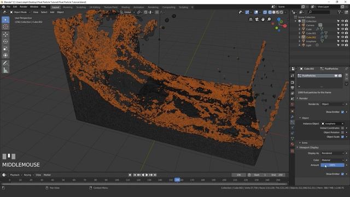The width and height of the screenshot is (350, 197).
Task: Select Icosphere in the outliner
Action: [311, 42]
